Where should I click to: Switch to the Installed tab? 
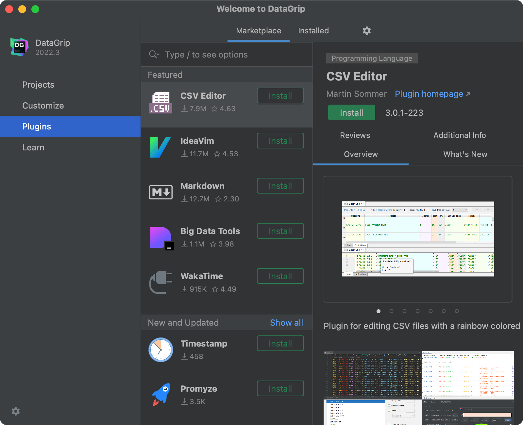(313, 30)
